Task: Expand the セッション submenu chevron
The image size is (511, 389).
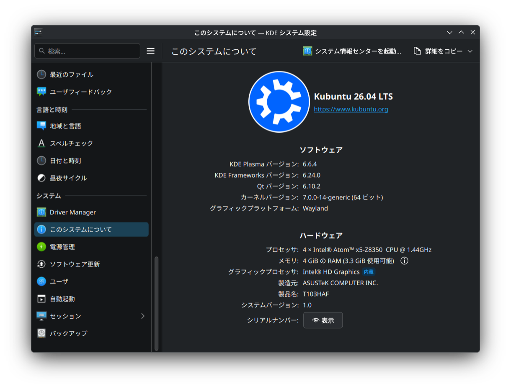Action: 143,316
